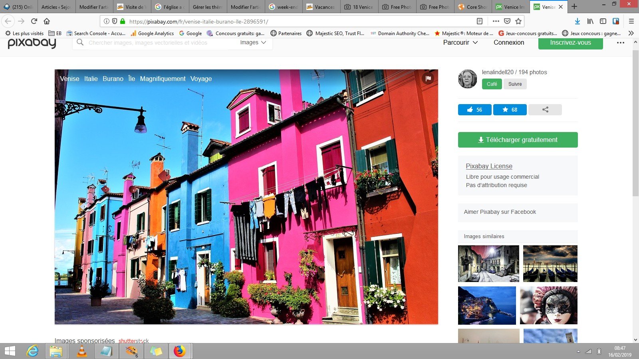This screenshot has width=639, height=359.
Task: Bookmark this page with star icon
Action: [518, 21]
